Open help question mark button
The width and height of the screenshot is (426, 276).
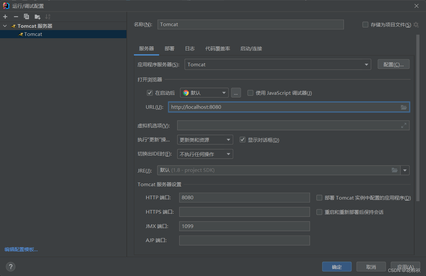pyautogui.click(x=10, y=267)
